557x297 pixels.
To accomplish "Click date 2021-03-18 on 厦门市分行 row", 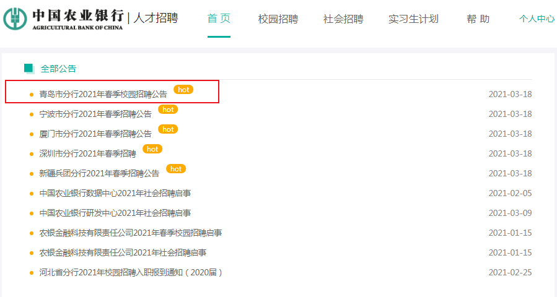I will coord(510,134).
